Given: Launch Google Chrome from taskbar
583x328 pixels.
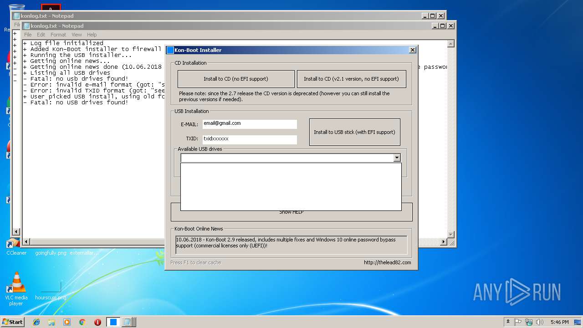Looking at the screenshot, I should [82, 322].
